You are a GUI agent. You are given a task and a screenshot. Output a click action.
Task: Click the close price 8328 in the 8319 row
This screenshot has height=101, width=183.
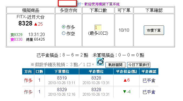pyautogui.click(x=96, y=78)
